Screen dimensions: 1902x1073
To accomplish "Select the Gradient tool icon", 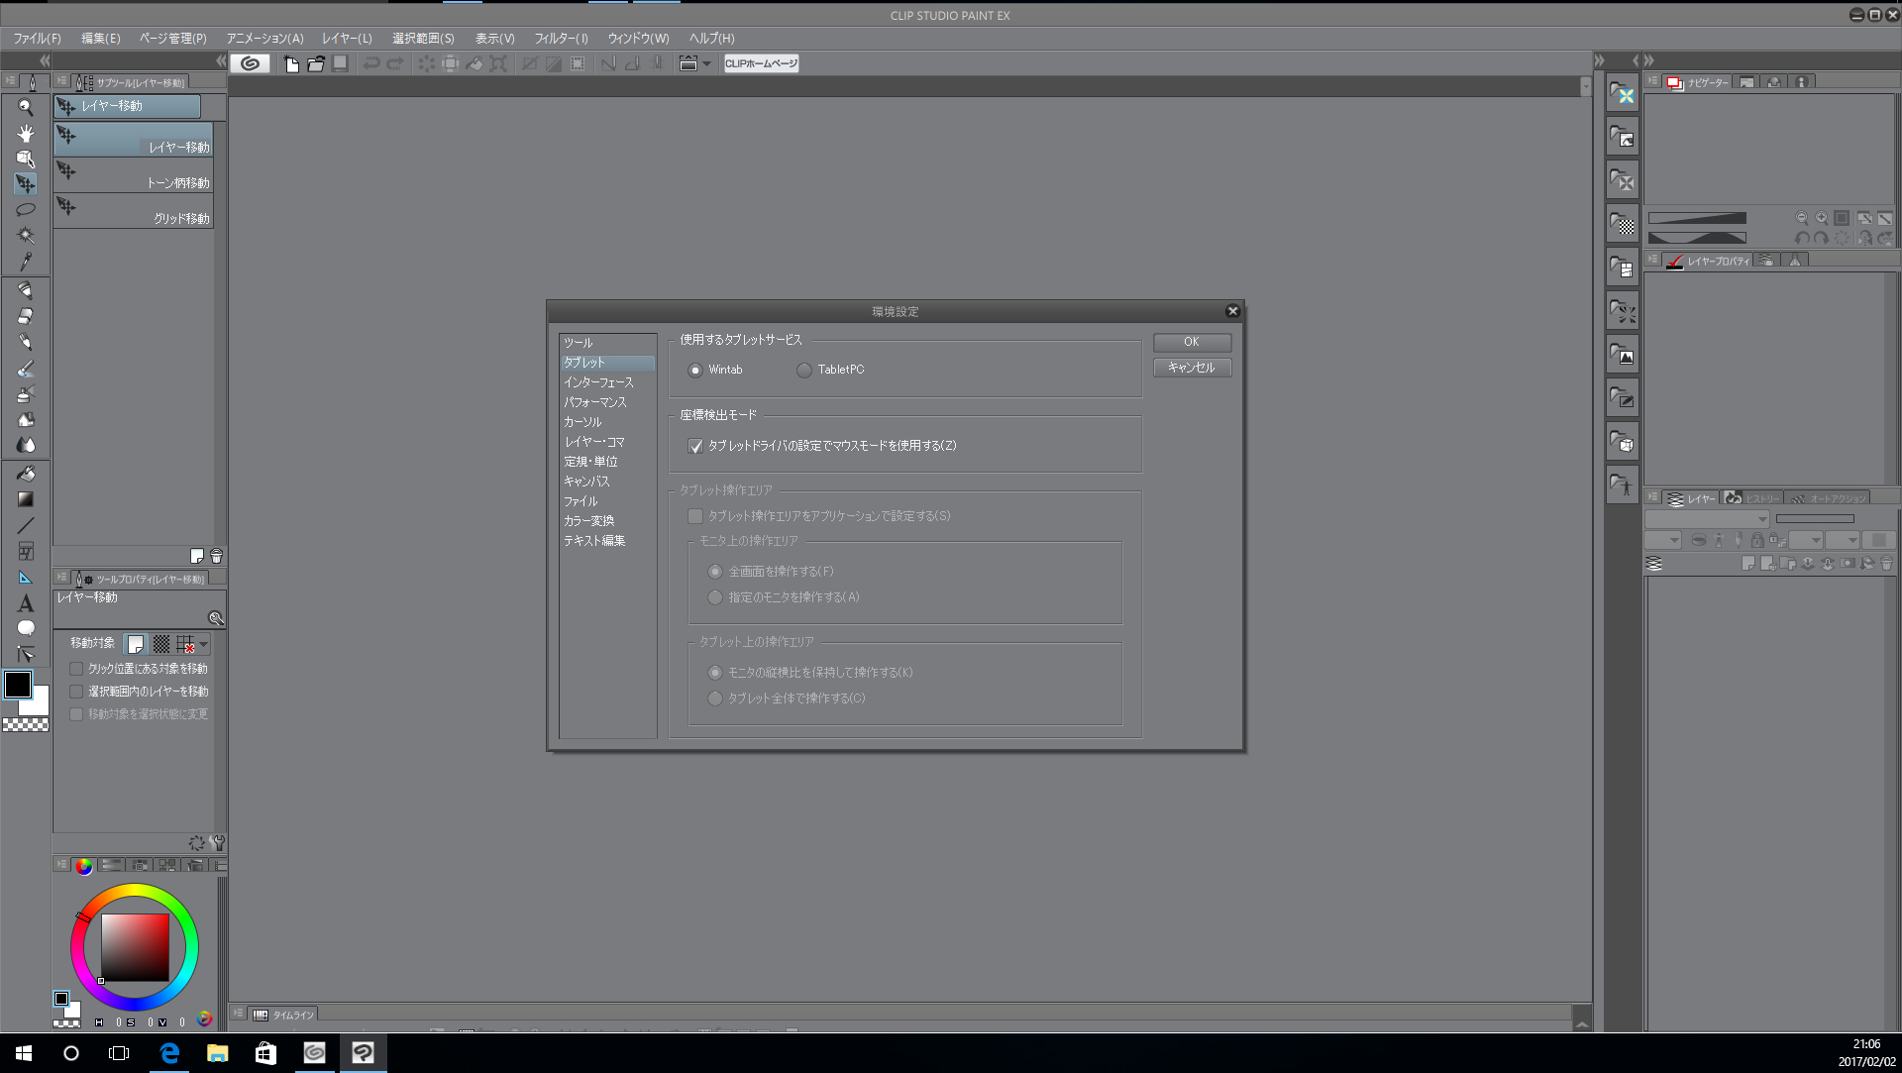I will 26,499.
